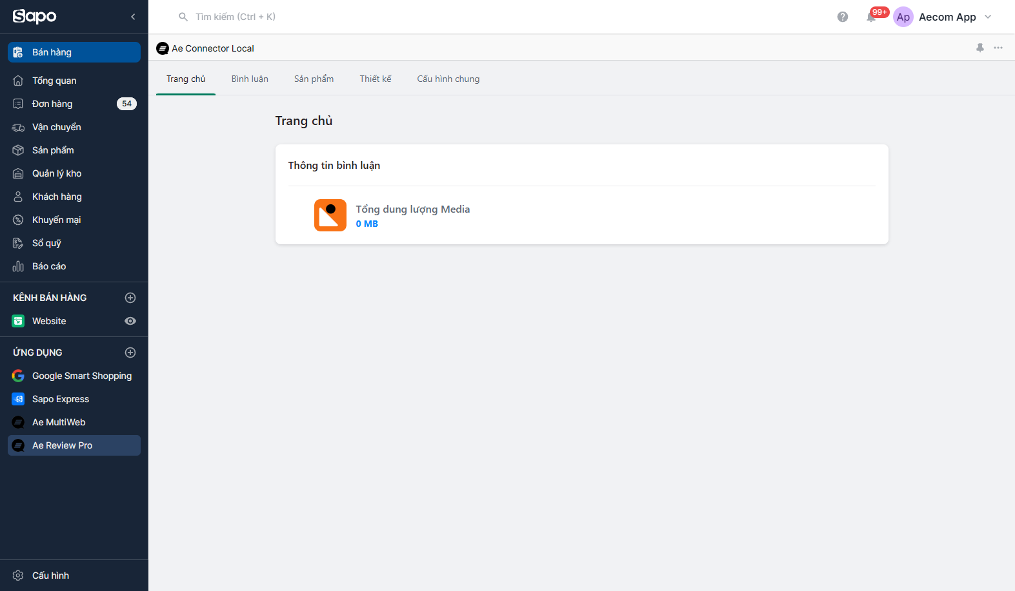Click the help question mark icon
This screenshot has height=591, width=1015.
pyautogui.click(x=842, y=17)
